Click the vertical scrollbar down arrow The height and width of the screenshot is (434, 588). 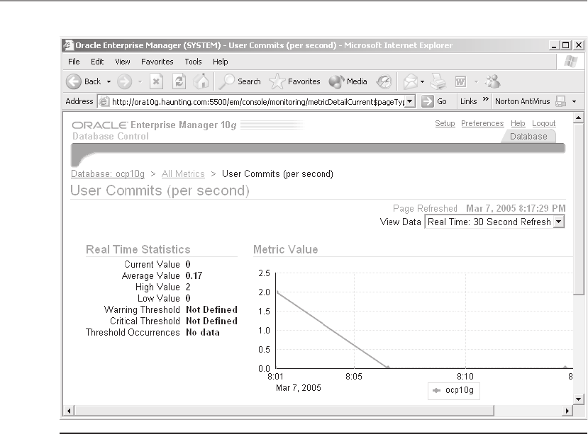pos(578,399)
